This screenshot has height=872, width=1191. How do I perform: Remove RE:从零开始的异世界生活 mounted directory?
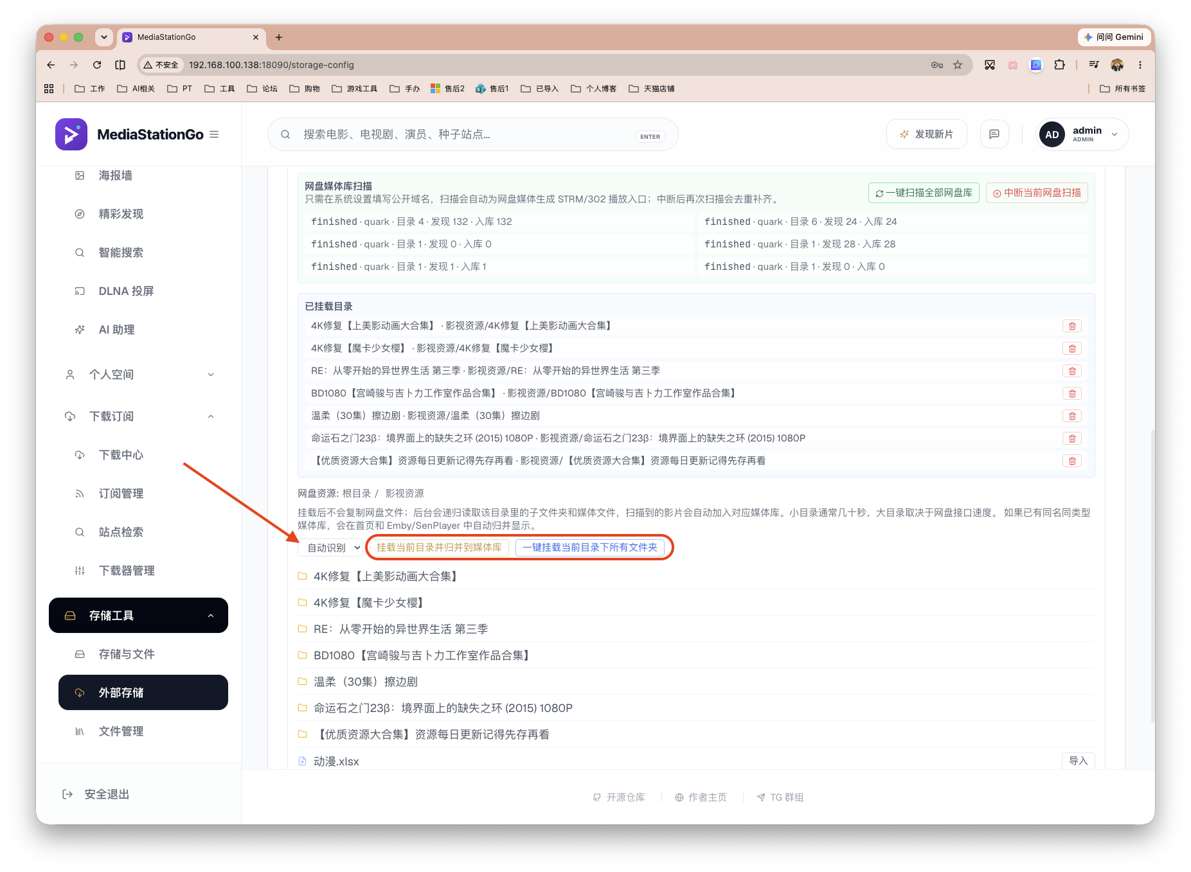pos(1072,371)
